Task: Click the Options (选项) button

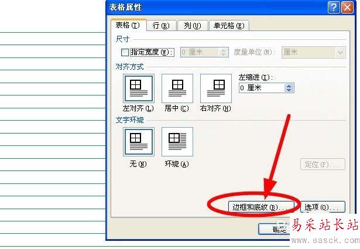Action: [323, 207]
